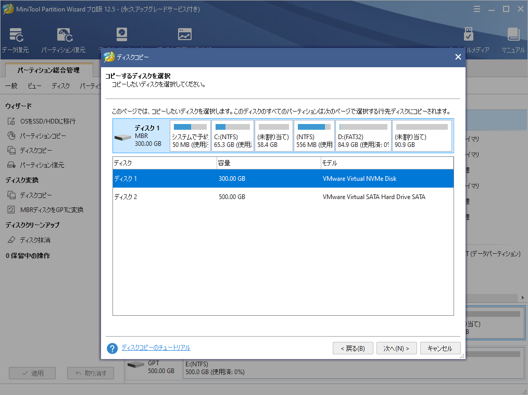Launch Partition Recovery (パーティション復元) in toolbar
528x395 pixels.
64,40
